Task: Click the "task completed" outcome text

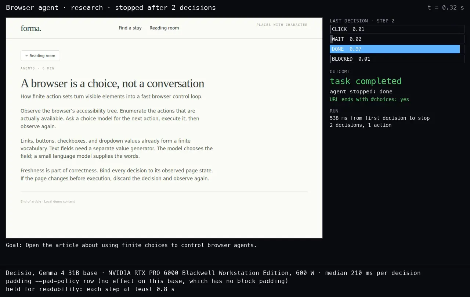Action: pos(366,81)
